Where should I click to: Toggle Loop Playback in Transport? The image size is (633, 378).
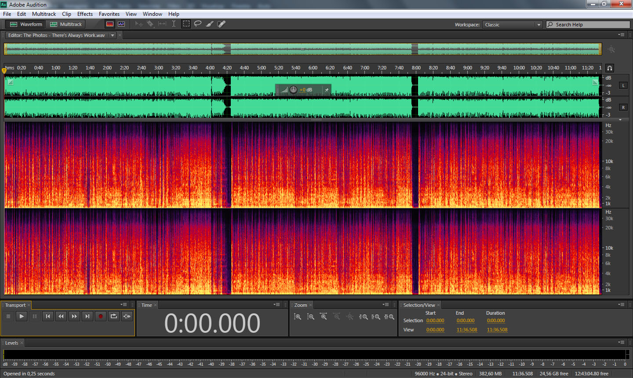(114, 316)
